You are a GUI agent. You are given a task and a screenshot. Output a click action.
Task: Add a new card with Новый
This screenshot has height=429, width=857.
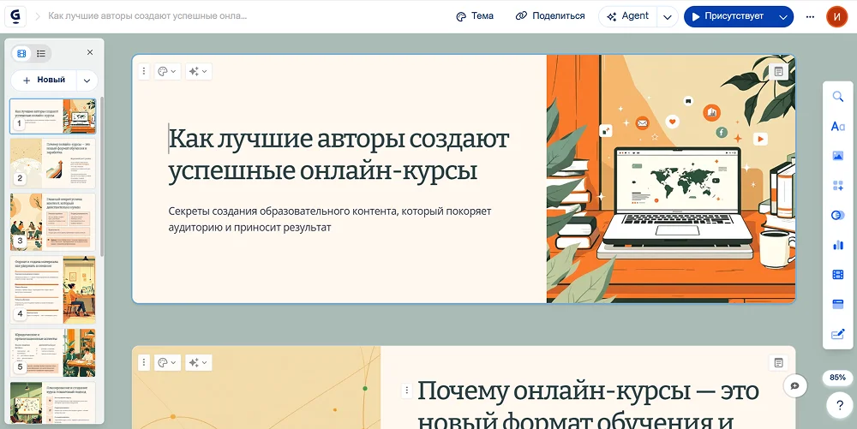(x=44, y=80)
